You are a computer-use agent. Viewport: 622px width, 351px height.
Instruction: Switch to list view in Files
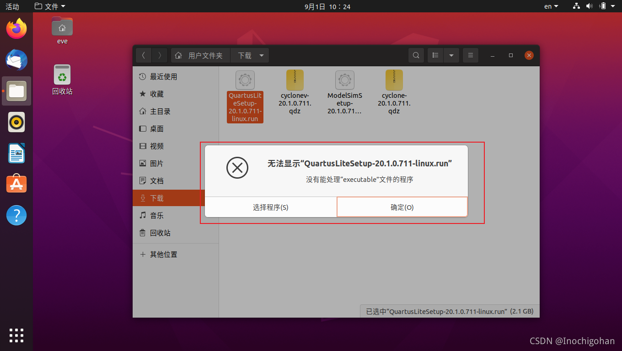pyautogui.click(x=435, y=55)
